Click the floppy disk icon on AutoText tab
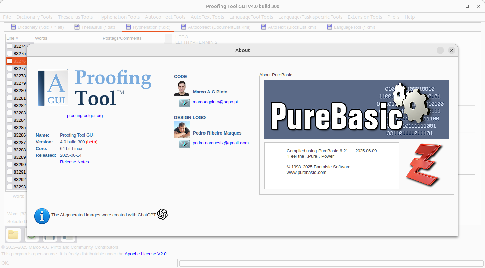The width and height of the screenshot is (485, 268). pos(264,27)
